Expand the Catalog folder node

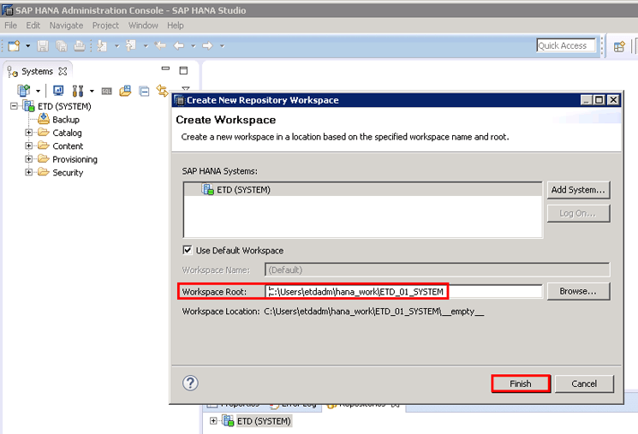pyautogui.click(x=29, y=133)
